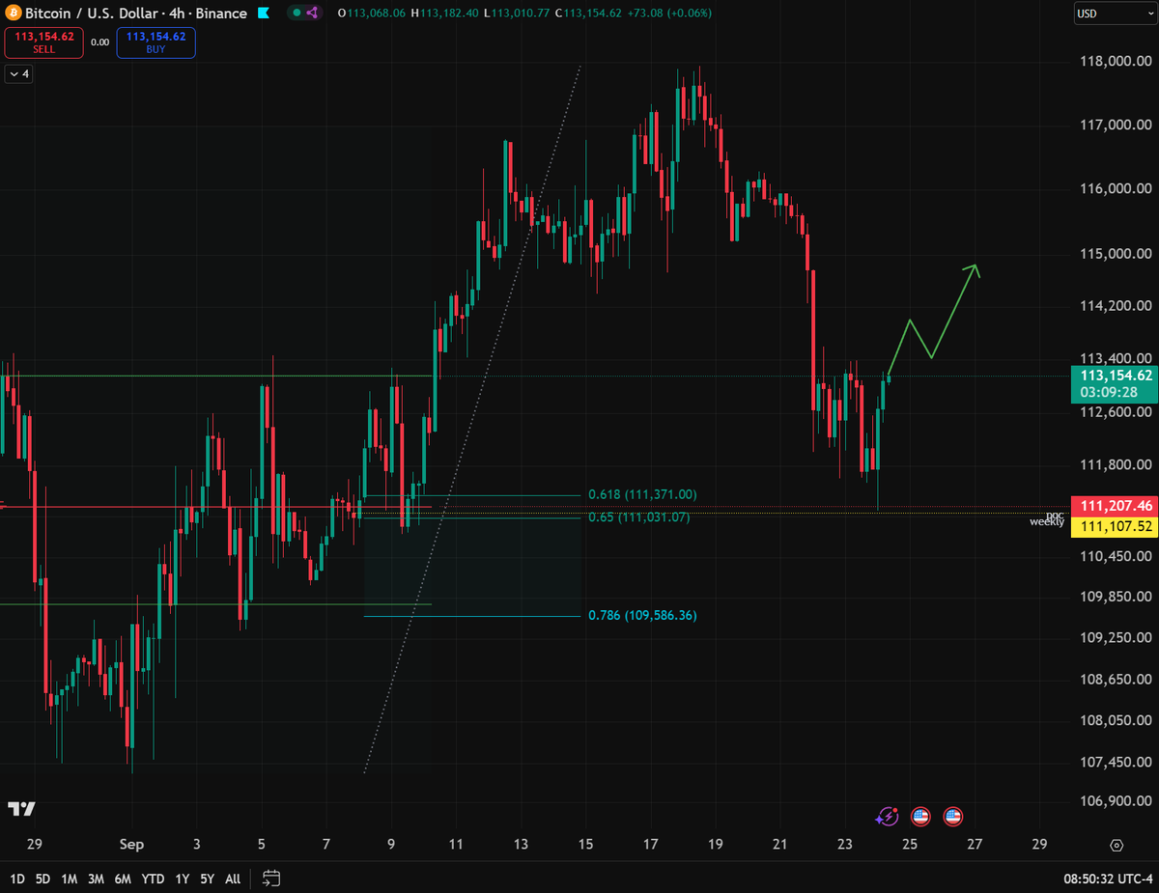Click the poc weekly line label
1159x893 pixels.
pyautogui.click(x=1047, y=518)
